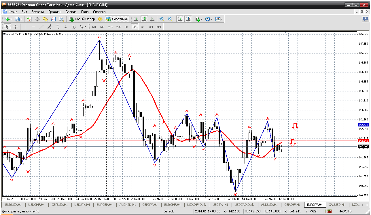Screen dimensions: 371x215
Task: Switch to the EURUSD,H1 chart tab
Action: (14, 205)
